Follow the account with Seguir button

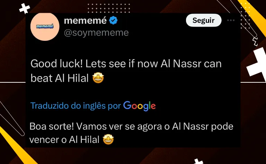[204, 20]
